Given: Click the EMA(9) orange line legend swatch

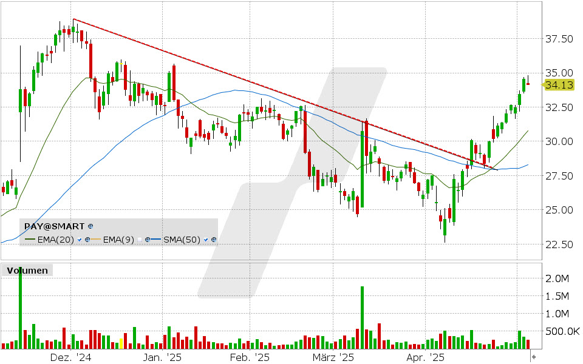Looking at the screenshot, I should pos(96,240).
